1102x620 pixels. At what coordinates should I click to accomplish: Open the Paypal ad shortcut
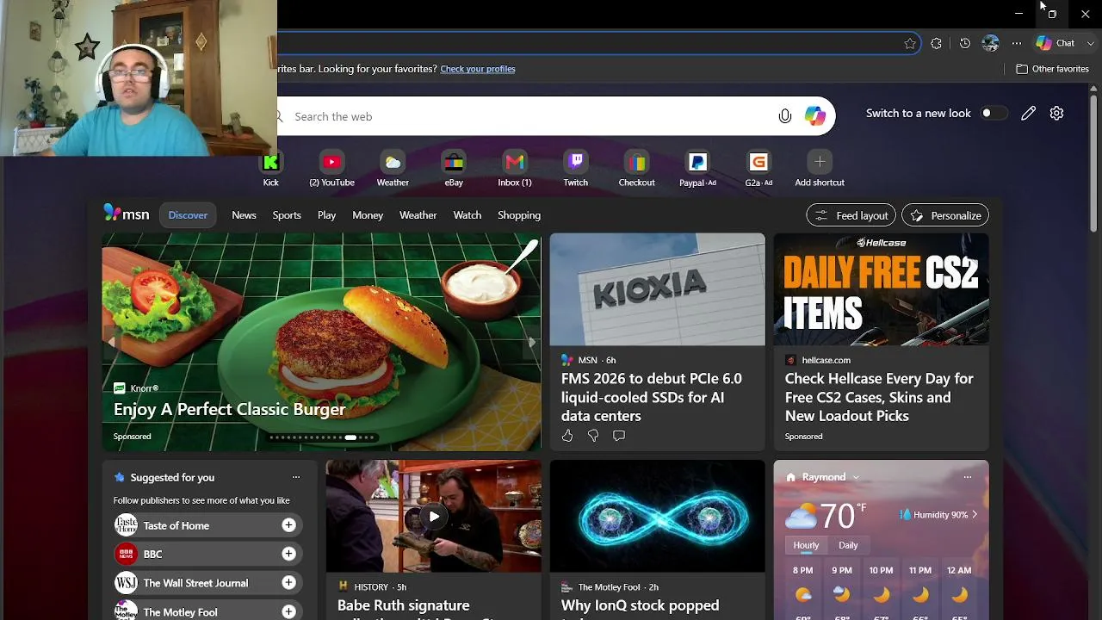tap(697, 168)
